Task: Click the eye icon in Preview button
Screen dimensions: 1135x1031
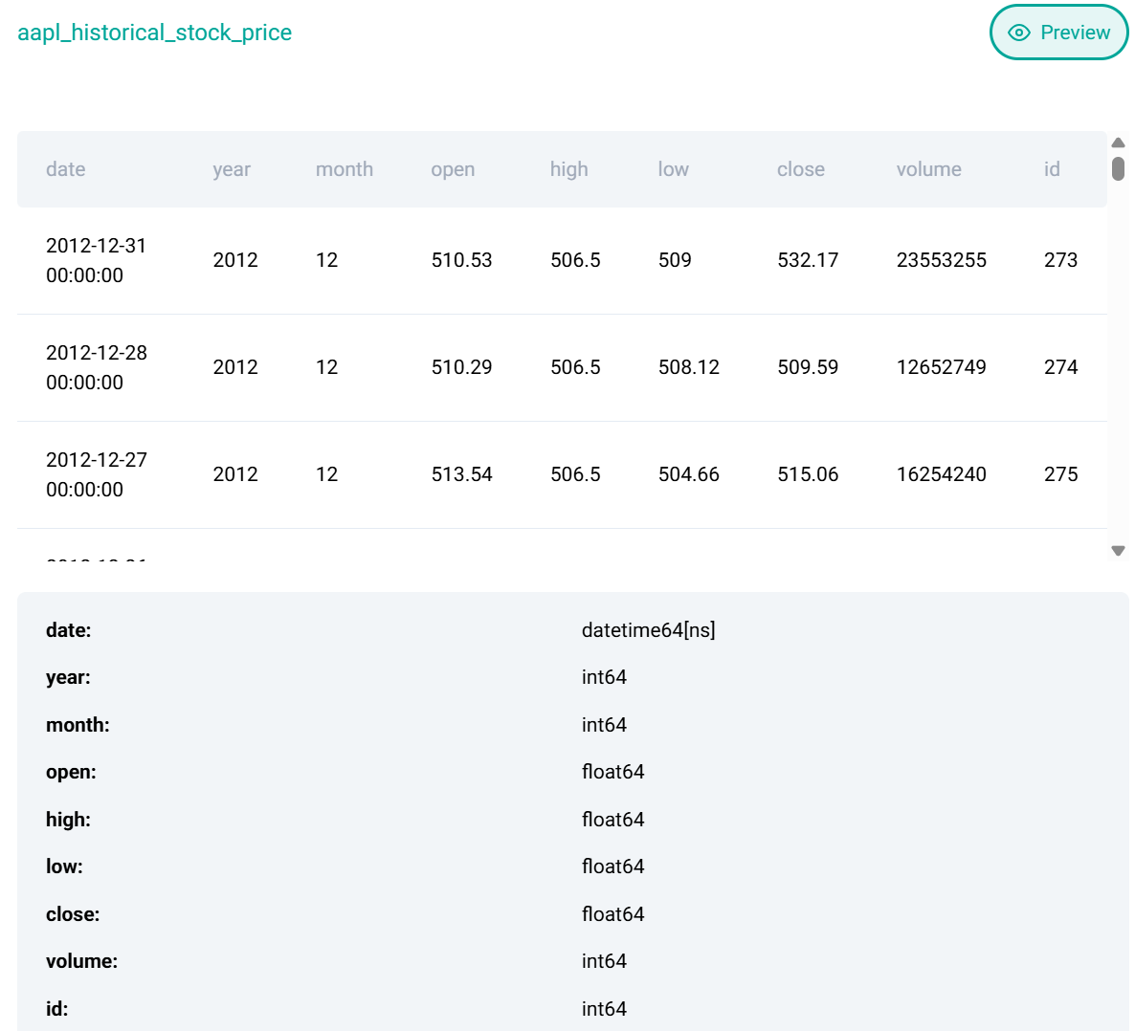Action: click(1018, 33)
